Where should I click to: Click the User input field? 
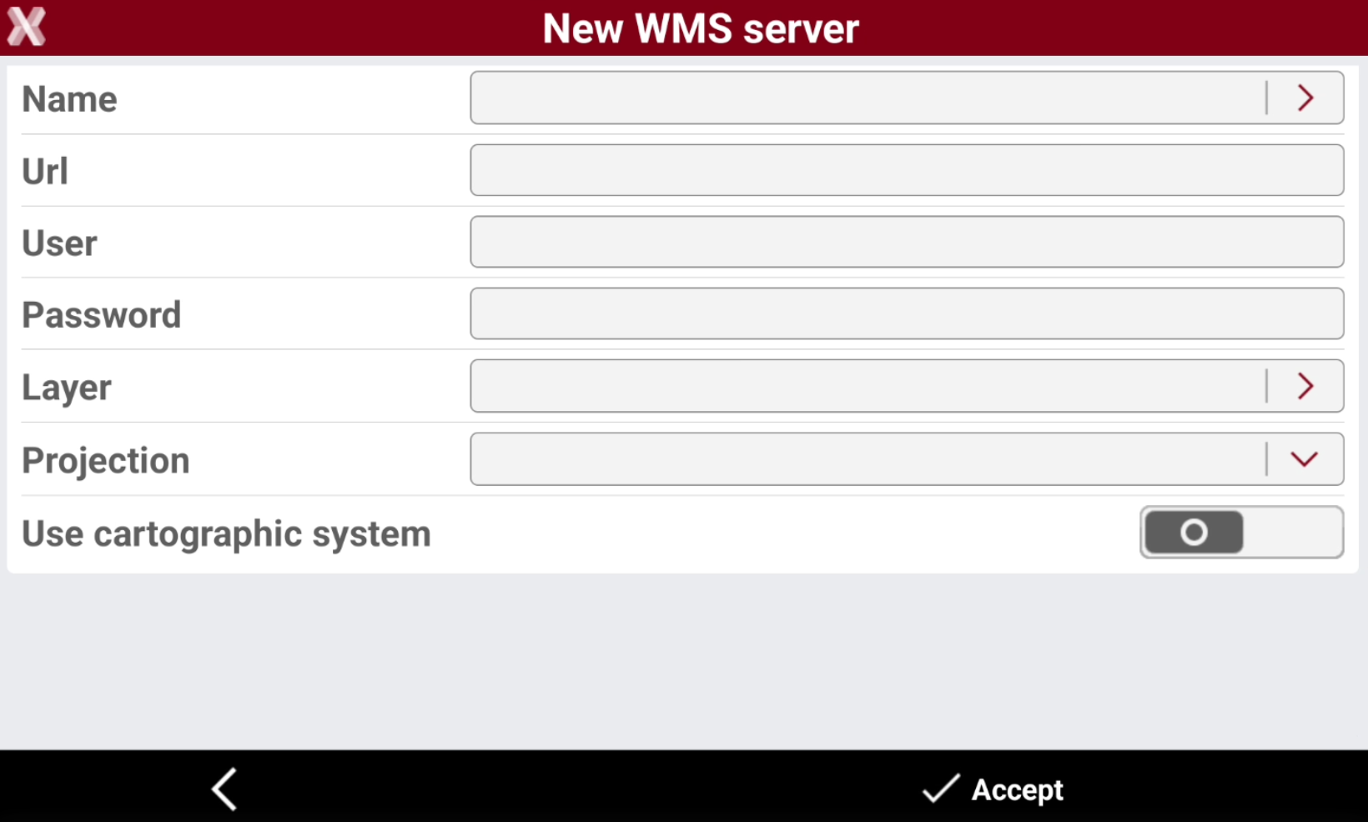point(907,242)
